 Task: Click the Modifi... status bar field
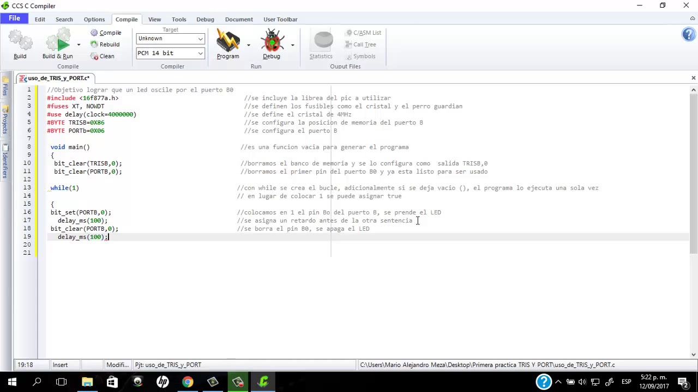pos(117,365)
